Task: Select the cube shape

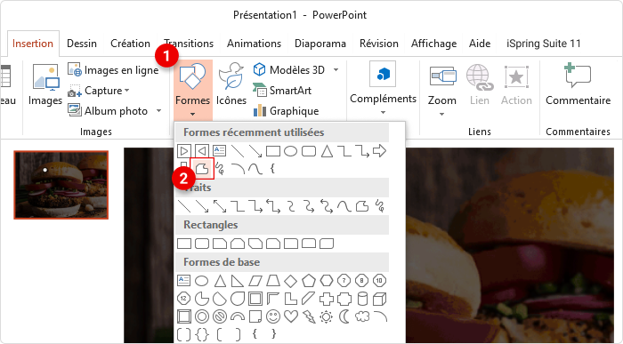Action: (x=379, y=299)
